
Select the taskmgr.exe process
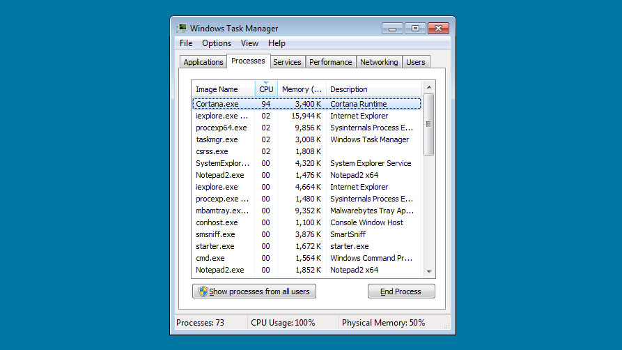click(x=306, y=139)
